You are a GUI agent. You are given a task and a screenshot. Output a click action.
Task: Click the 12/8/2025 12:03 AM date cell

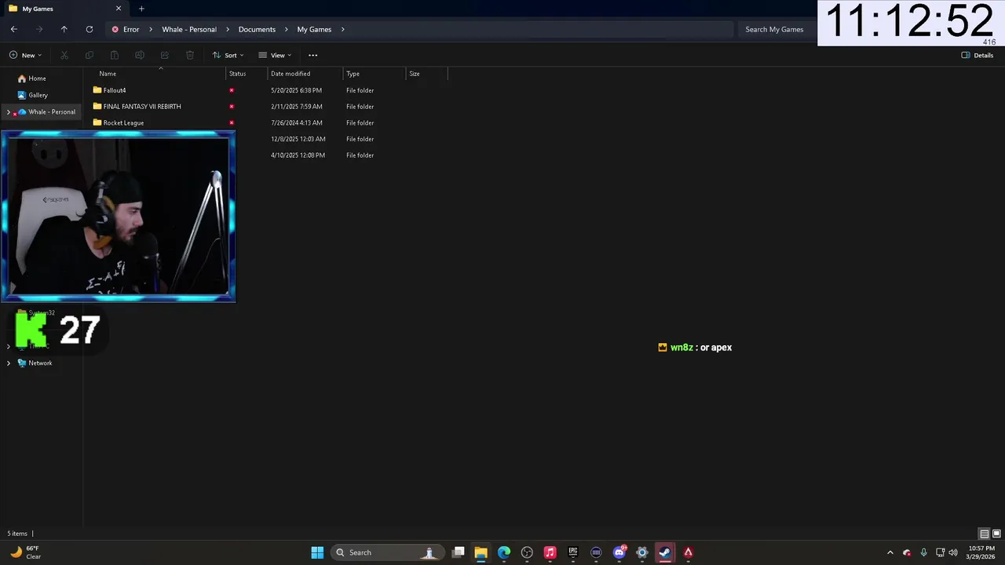point(298,139)
